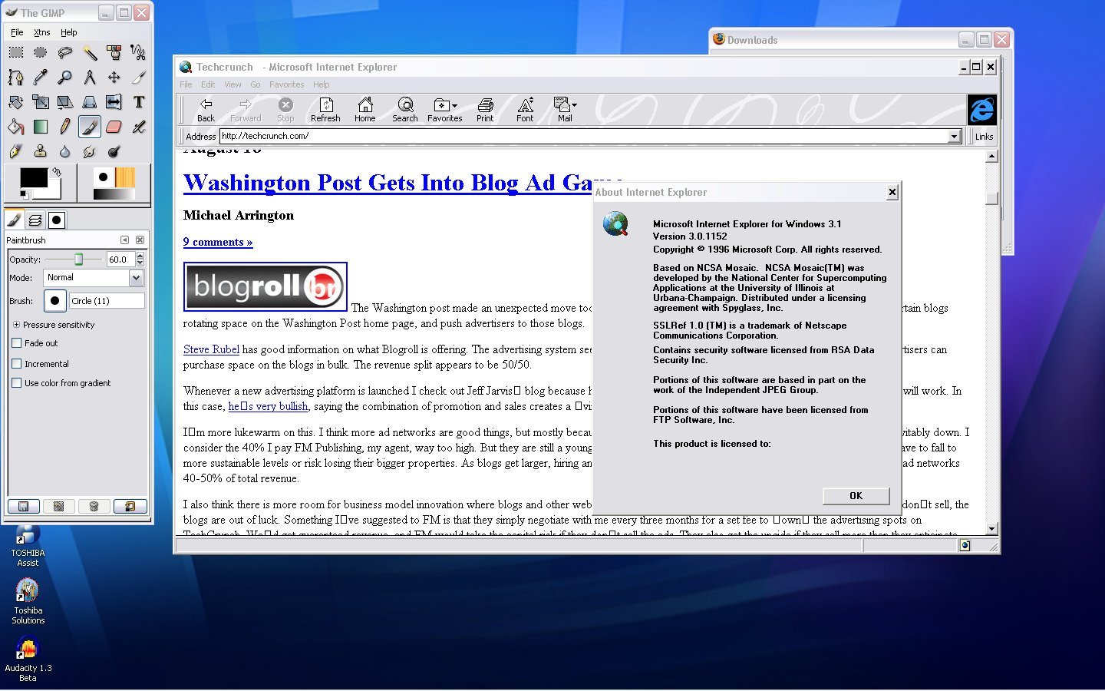Click the Opacity slider handle
1105x691 pixels.
(x=78, y=260)
